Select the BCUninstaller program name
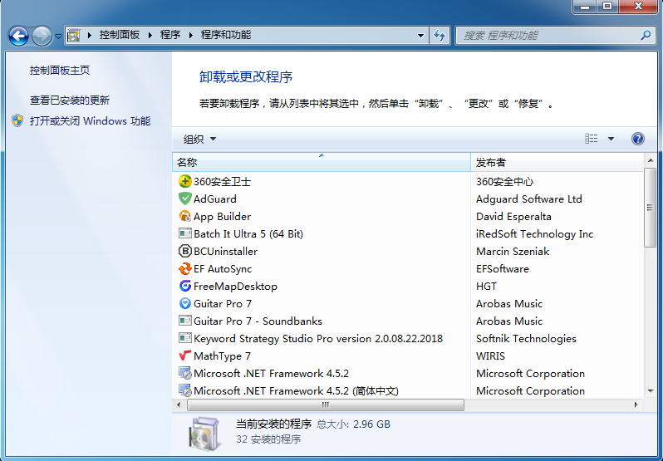 click(225, 252)
